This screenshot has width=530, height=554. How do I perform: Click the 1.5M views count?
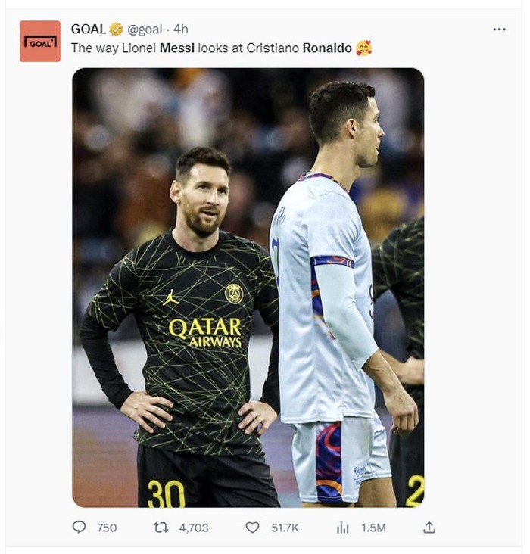tap(373, 528)
